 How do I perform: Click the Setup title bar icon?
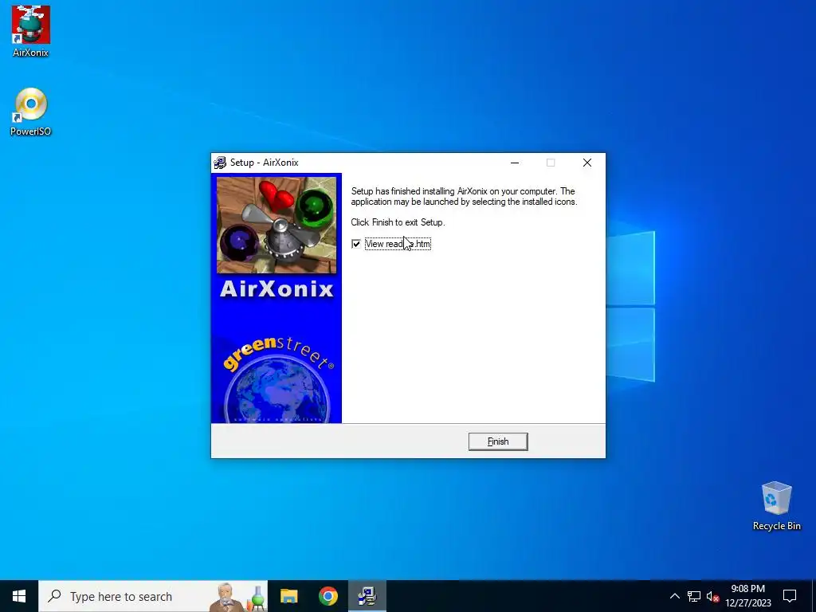220,163
